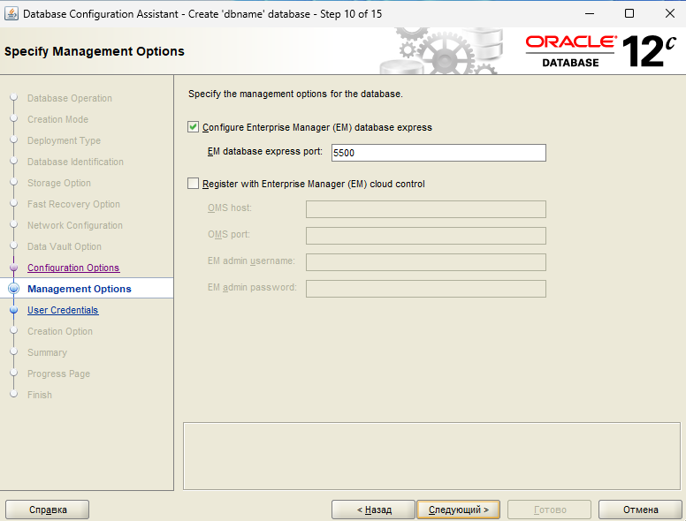Click the Management Options step bullet icon
The image size is (686, 521).
[13, 289]
